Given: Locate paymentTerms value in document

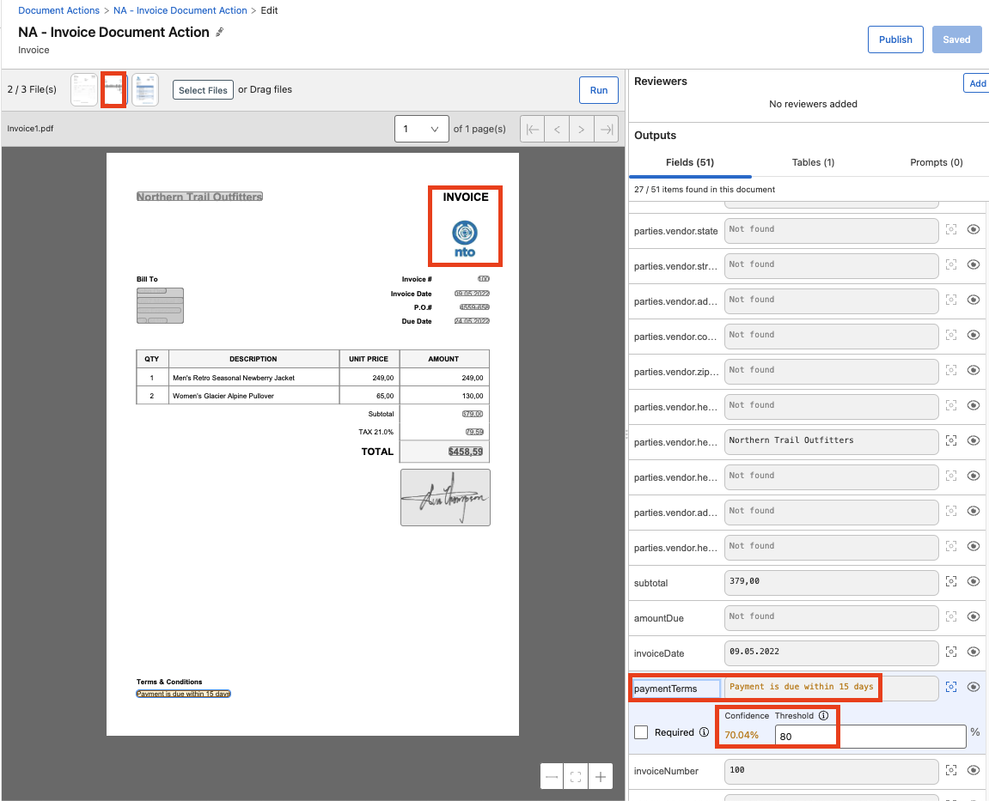Looking at the screenshot, I should point(951,687).
